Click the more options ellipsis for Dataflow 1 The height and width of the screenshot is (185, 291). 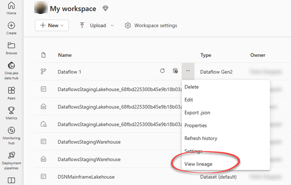[x=188, y=71]
